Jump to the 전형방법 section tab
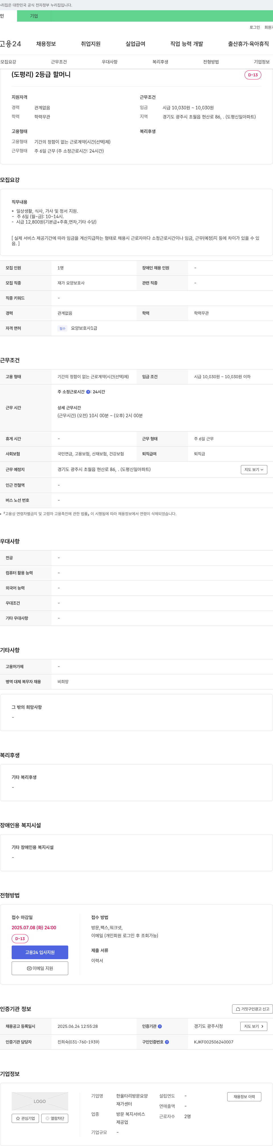This screenshot has width=273, height=1146. [x=211, y=62]
